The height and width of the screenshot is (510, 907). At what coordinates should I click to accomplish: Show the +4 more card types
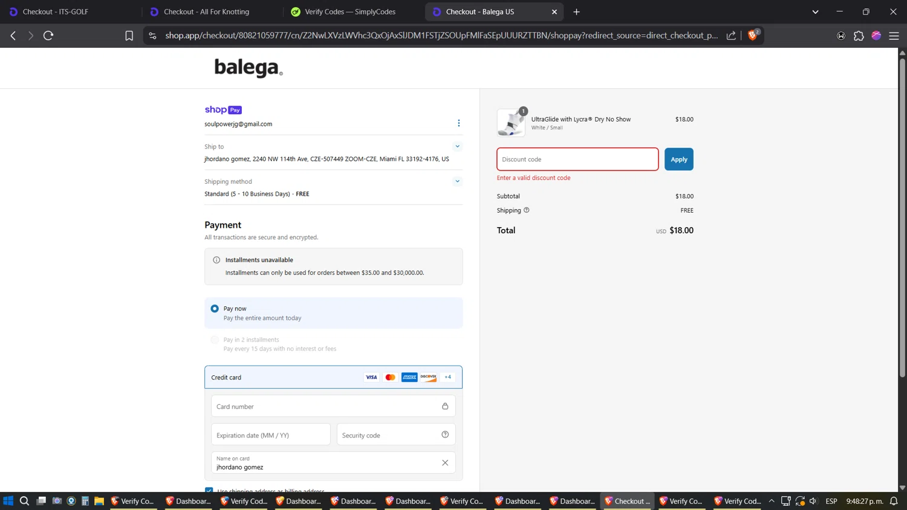click(x=448, y=377)
